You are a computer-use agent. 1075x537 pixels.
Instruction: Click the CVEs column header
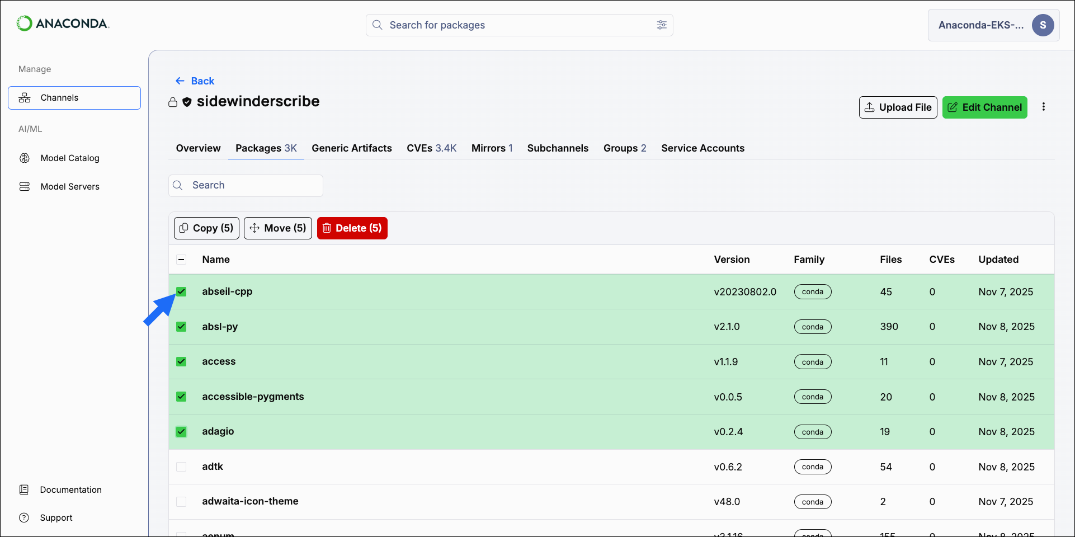[942, 260]
